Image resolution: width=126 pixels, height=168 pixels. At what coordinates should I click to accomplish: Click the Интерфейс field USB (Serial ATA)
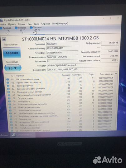62,53
